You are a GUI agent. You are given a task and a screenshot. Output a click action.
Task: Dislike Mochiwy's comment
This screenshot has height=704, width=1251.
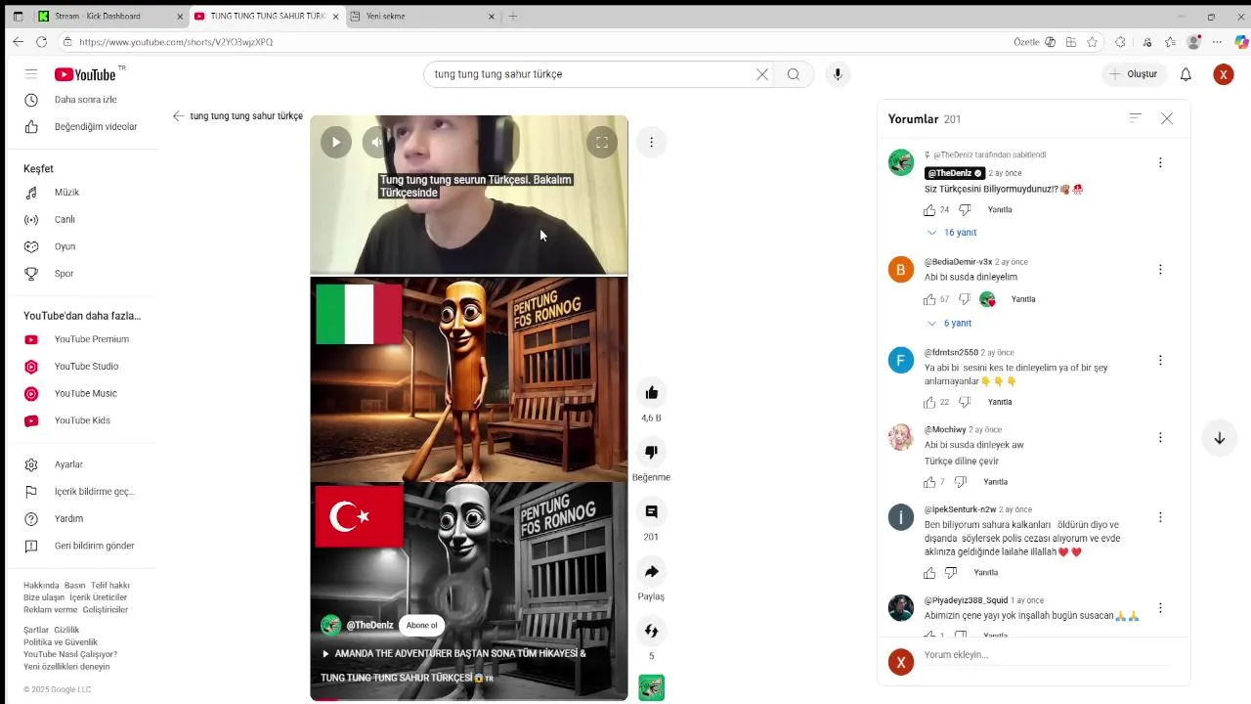tap(960, 482)
